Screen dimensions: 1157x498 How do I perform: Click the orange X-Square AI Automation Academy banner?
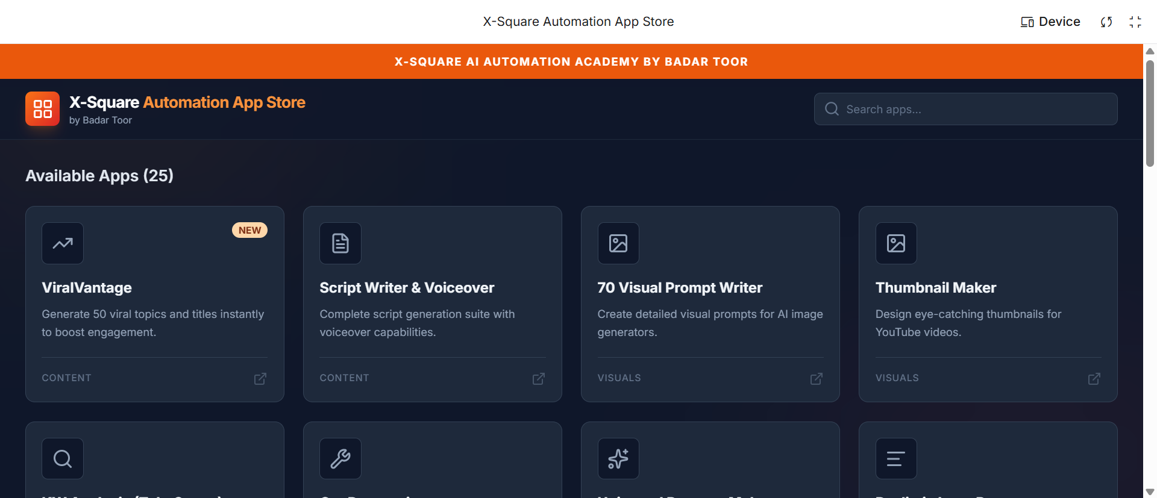[571, 61]
